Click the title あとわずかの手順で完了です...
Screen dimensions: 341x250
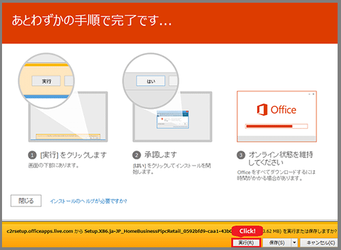(x=91, y=20)
